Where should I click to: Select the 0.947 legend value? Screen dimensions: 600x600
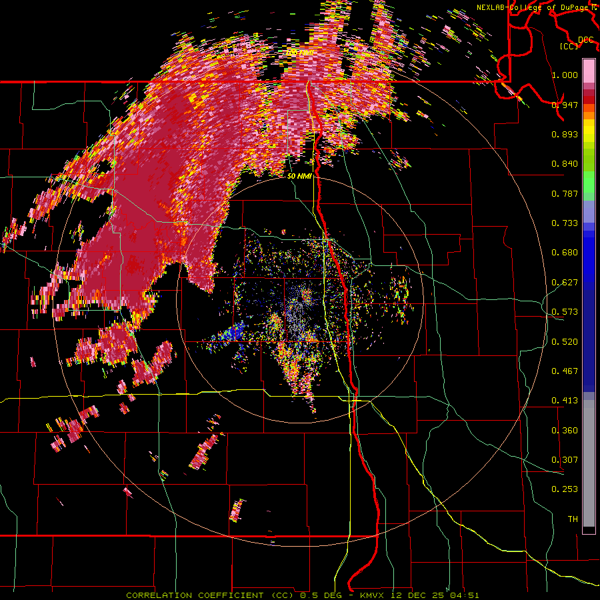pos(565,105)
